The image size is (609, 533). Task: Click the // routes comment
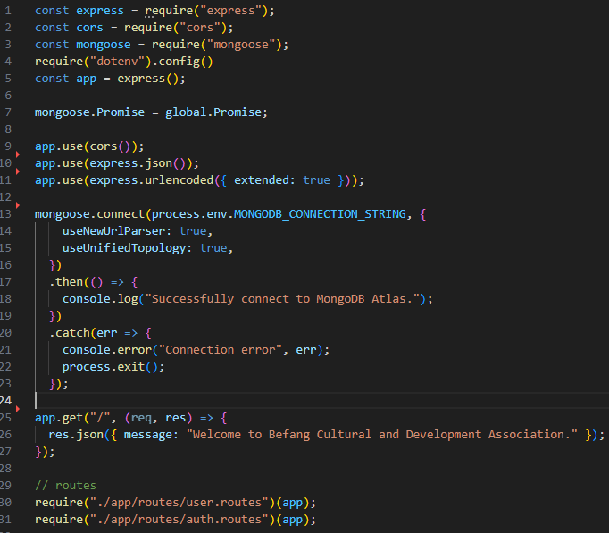click(66, 486)
